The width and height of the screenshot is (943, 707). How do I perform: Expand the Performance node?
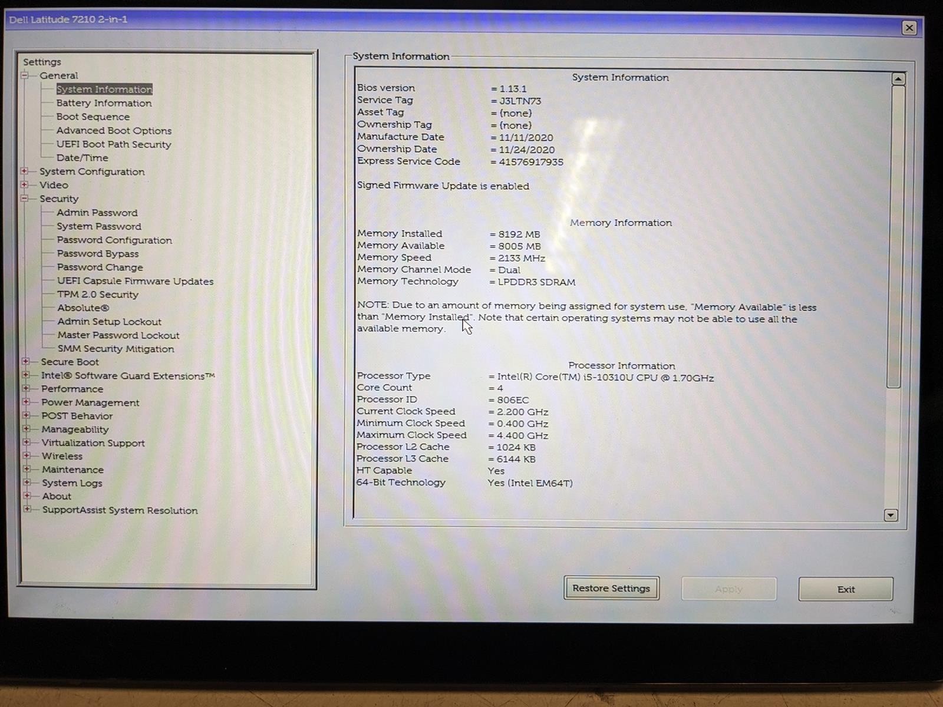point(26,389)
